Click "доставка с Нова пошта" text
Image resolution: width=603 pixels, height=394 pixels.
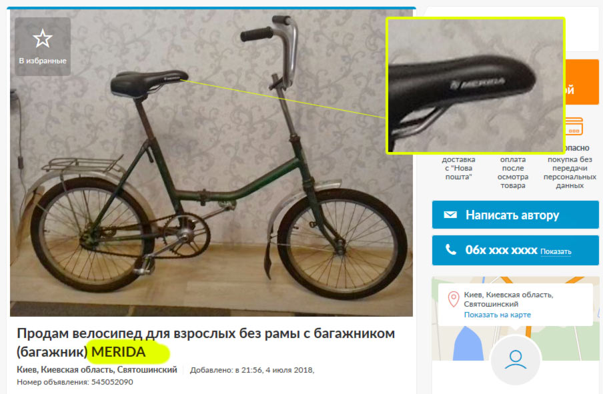(458, 168)
